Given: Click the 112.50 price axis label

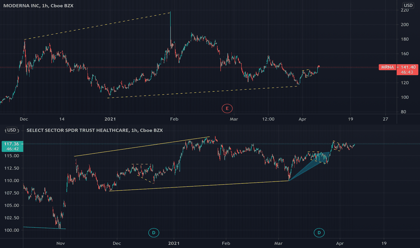Looking at the screenshot, I should point(12,168).
